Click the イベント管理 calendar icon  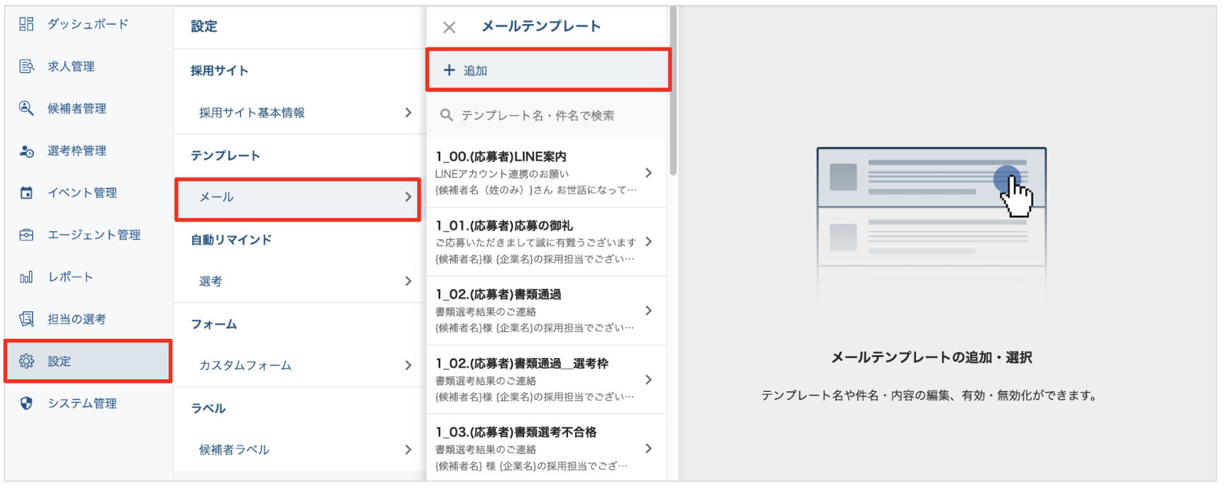(x=26, y=193)
